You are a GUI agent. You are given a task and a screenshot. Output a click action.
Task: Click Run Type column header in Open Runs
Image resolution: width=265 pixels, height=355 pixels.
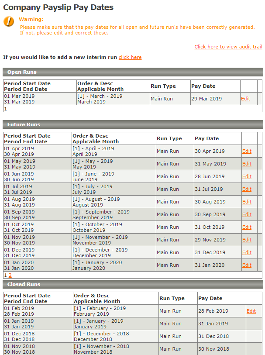[x=163, y=86]
